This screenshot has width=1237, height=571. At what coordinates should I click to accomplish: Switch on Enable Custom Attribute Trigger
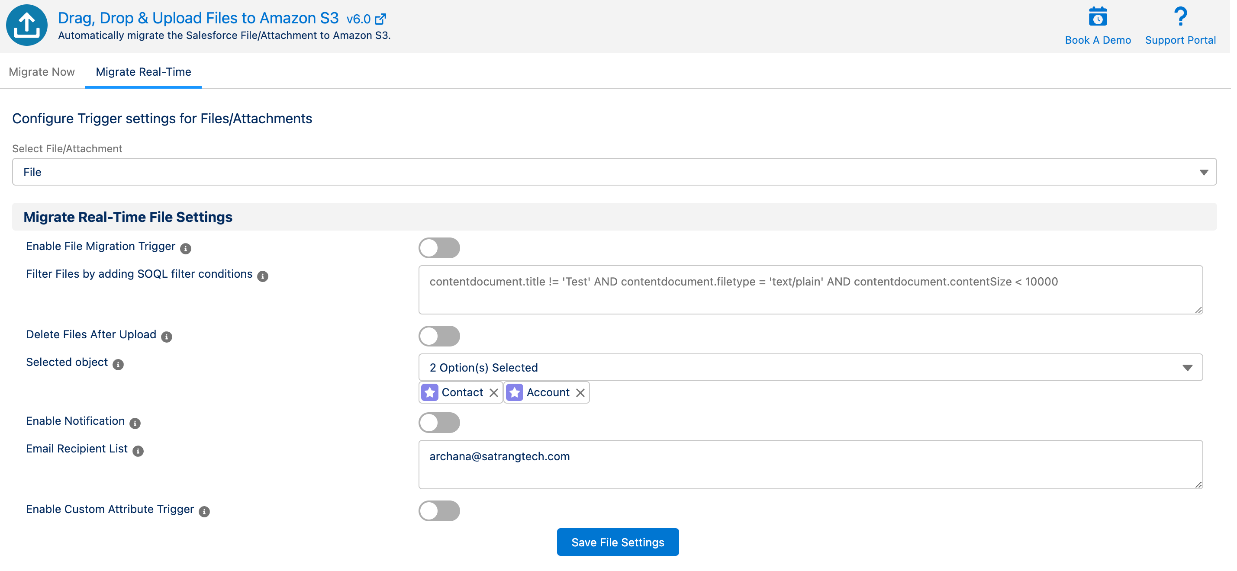pos(439,510)
